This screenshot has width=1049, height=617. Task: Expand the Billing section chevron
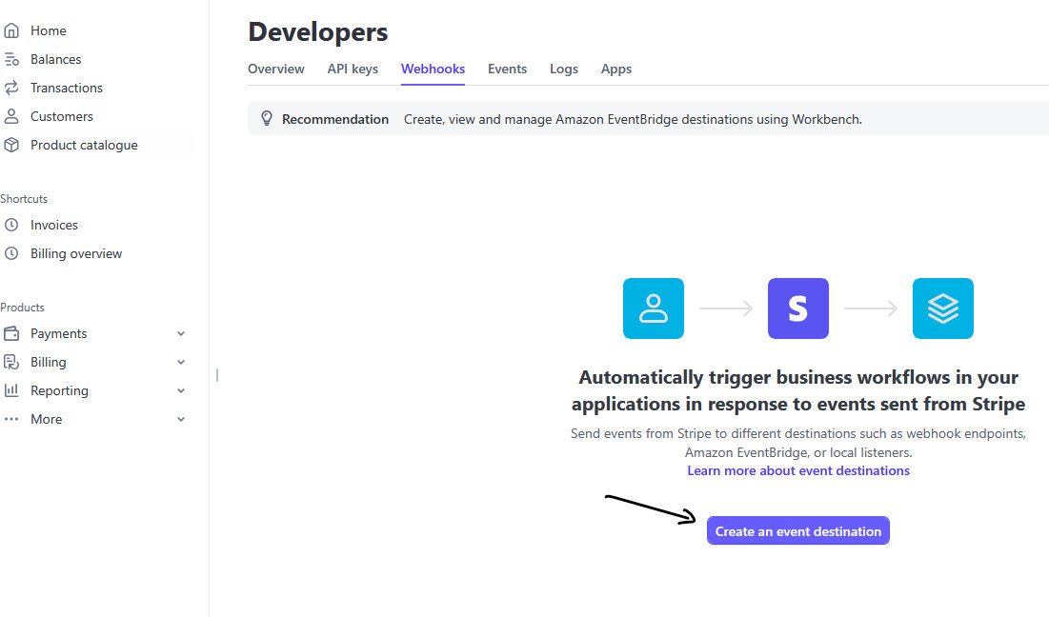pyautogui.click(x=181, y=362)
